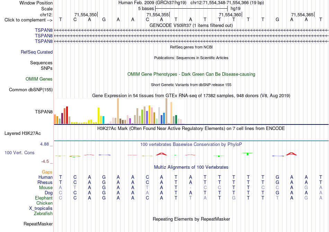
Task: Click the SNPs track label
Action: point(47,68)
